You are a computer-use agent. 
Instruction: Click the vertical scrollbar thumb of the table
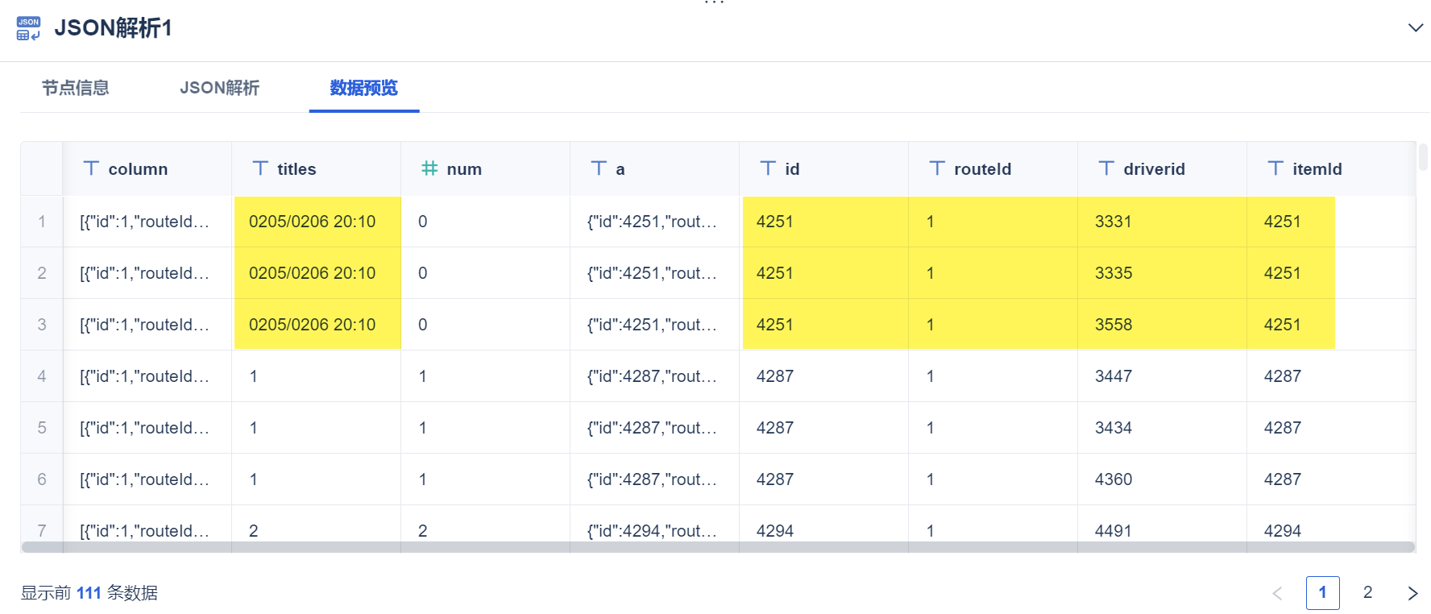click(x=1424, y=157)
